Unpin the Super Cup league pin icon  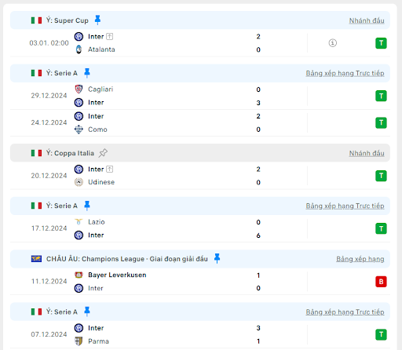(97, 20)
